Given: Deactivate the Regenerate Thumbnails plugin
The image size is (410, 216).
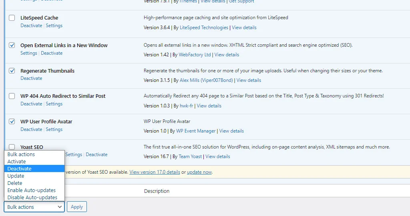Looking at the screenshot, I should tap(31, 78).
